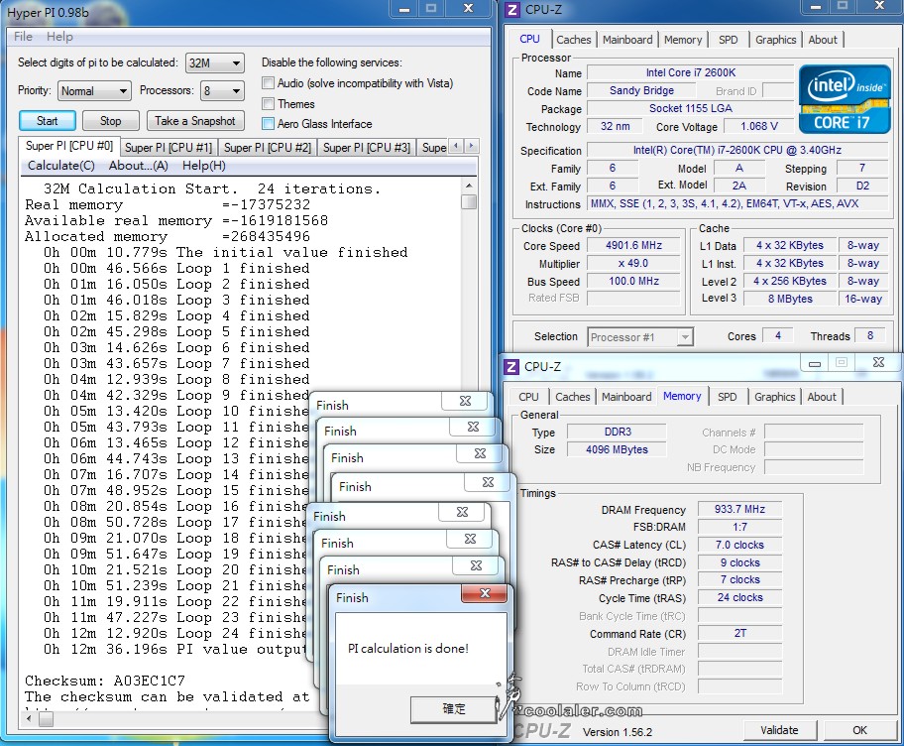Click the Core Speed value '4901.6 MHz'
This screenshot has height=746, width=904.
pyautogui.click(x=633, y=245)
